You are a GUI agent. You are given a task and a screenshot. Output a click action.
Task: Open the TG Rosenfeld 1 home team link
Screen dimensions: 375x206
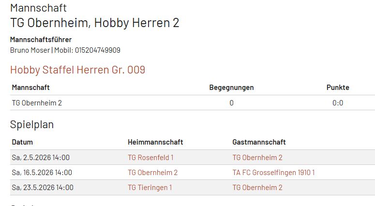click(150, 158)
